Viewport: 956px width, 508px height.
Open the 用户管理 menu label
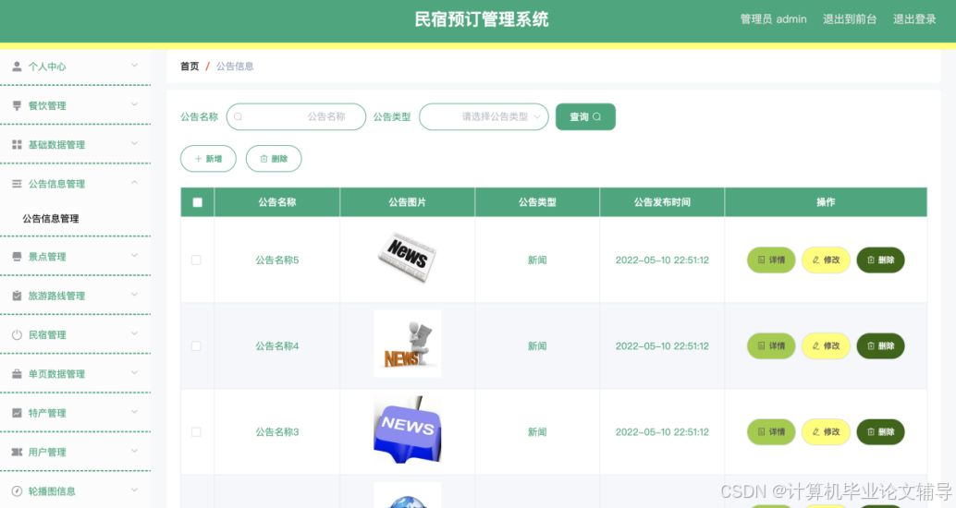click(47, 452)
